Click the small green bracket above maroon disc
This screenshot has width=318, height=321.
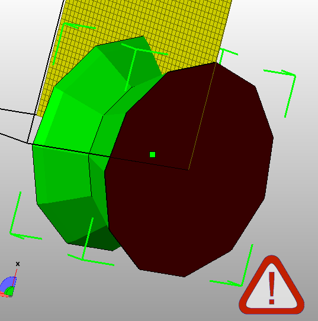point(228,56)
